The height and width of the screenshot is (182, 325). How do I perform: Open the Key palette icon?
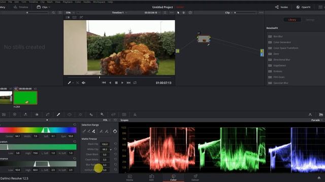(102, 115)
